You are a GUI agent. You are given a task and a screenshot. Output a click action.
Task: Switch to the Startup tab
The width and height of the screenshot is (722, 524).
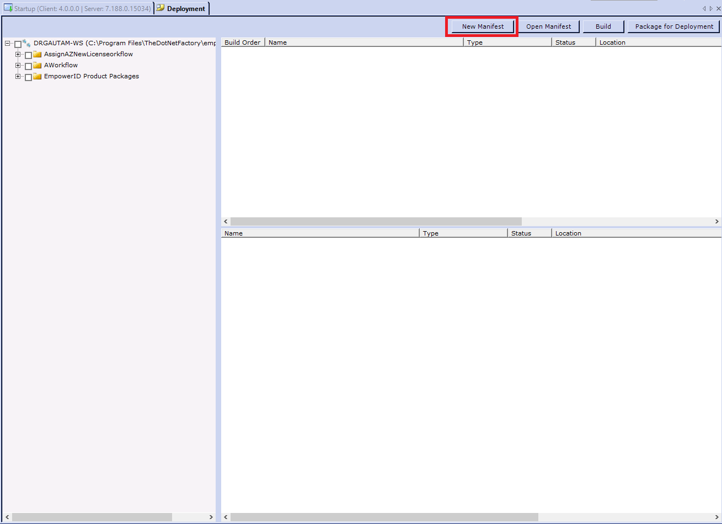point(77,8)
